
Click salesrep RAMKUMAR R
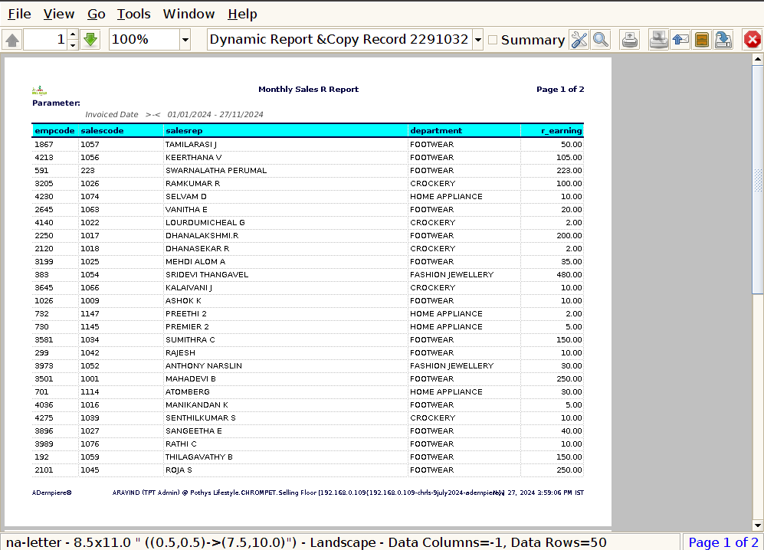[x=192, y=184]
